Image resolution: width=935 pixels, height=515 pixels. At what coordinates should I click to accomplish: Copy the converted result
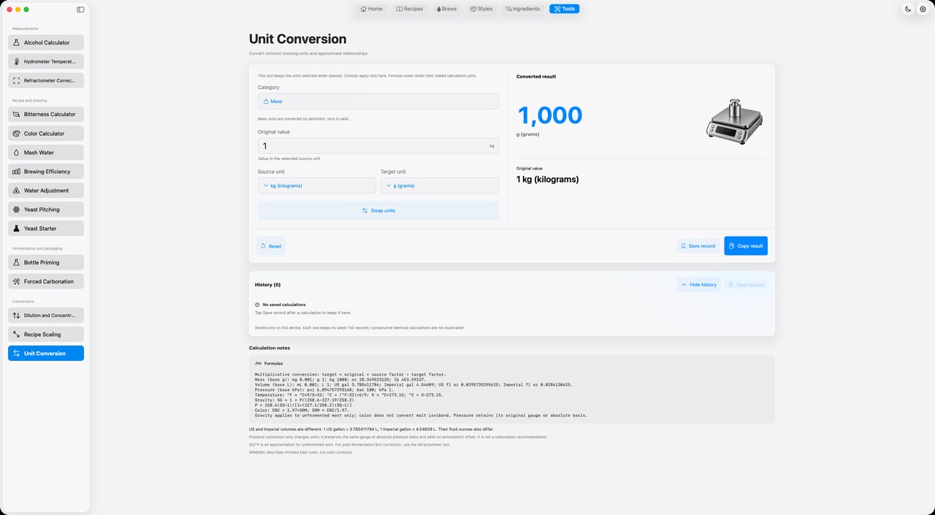point(746,246)
